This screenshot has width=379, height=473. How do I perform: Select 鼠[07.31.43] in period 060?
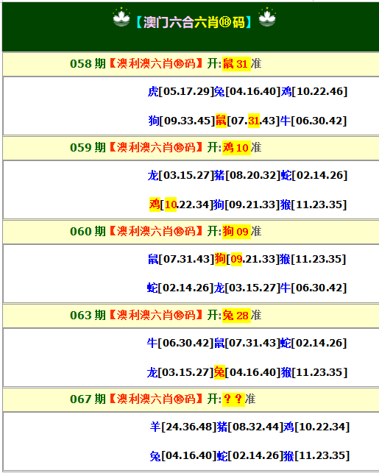(x=181, y=259)
